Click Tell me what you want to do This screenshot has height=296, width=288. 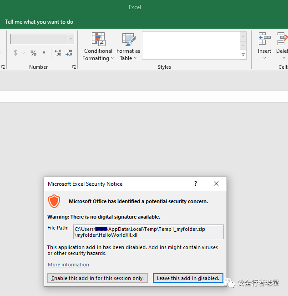[39, 22]
